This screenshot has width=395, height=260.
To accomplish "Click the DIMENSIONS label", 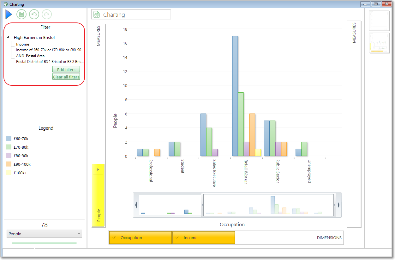I will click(329, 238).
